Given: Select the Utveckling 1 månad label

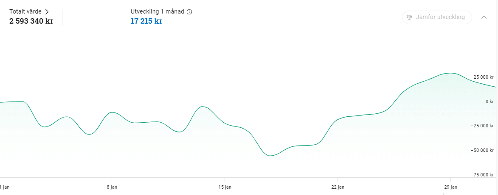Looking at the screenshot, I should click(x=157, y=12).
